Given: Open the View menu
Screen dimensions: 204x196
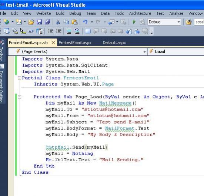Looking at the screenshot, I should coord(27,13).
